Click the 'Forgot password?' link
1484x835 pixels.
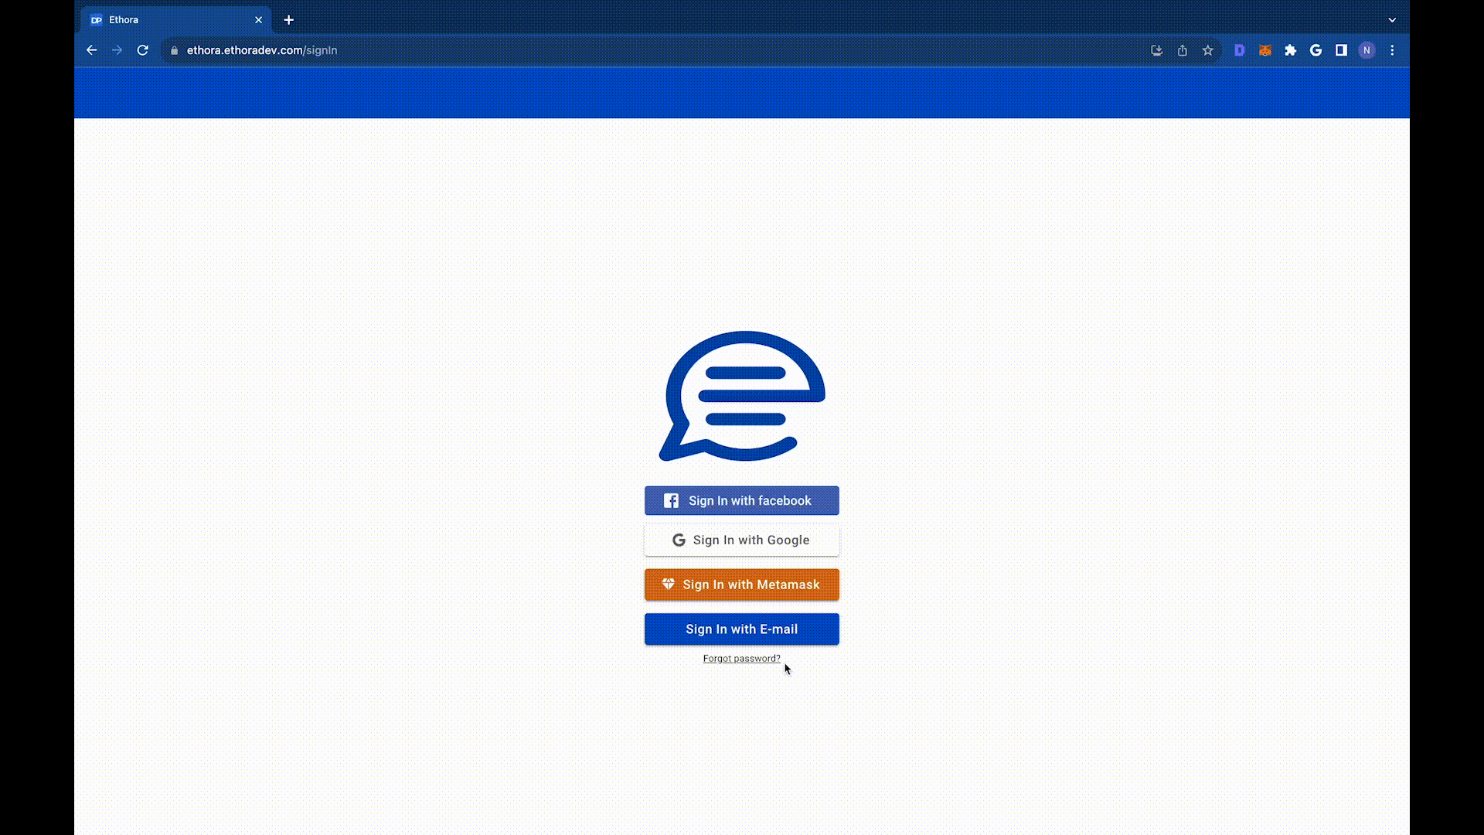point(741,658)
